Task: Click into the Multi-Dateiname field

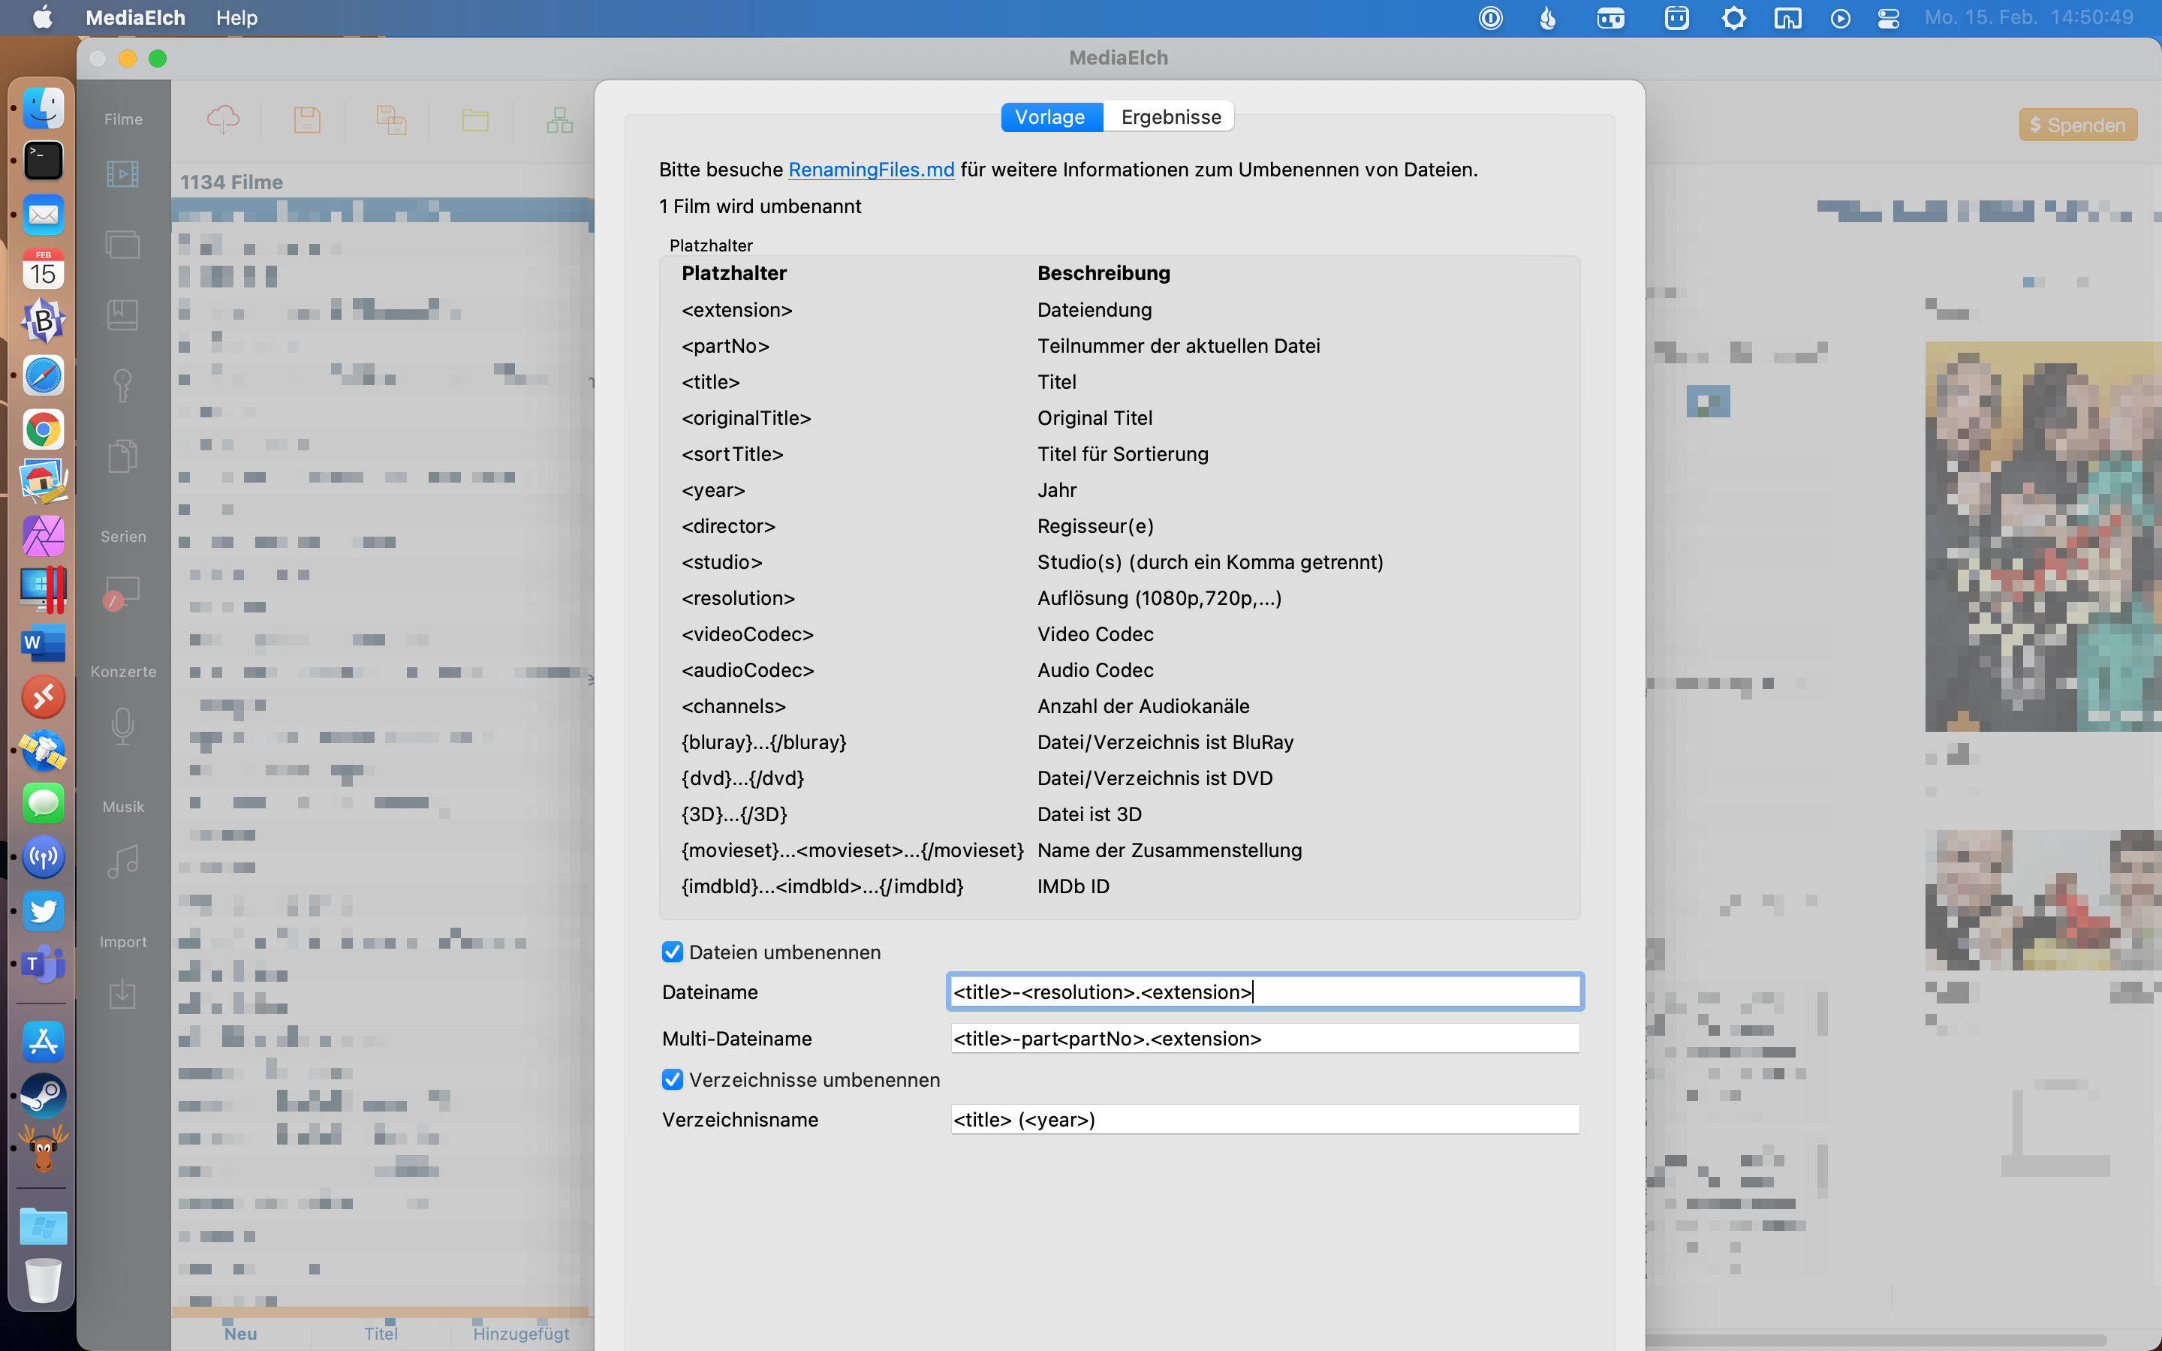Action: 1264,1038
